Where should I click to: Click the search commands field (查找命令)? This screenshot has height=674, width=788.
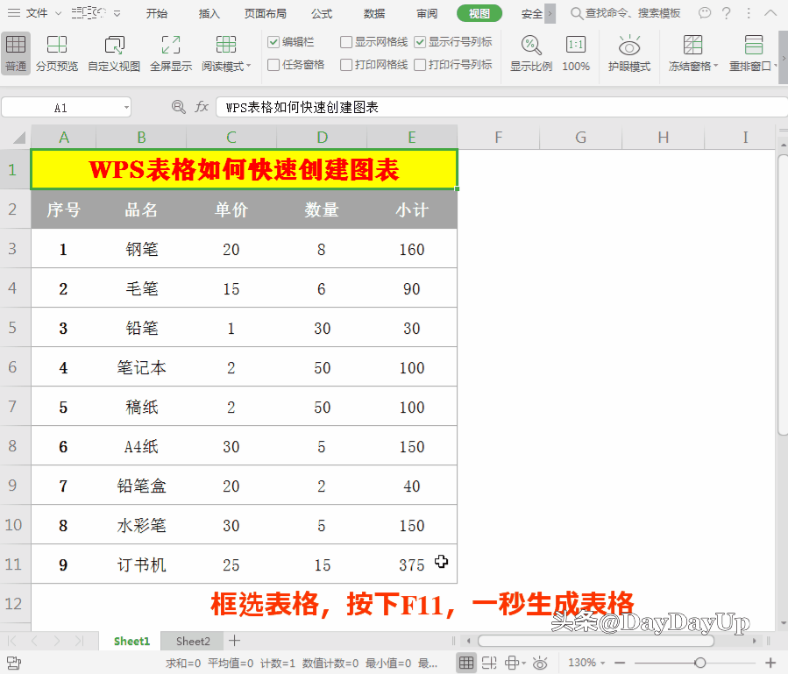(626, 13)
